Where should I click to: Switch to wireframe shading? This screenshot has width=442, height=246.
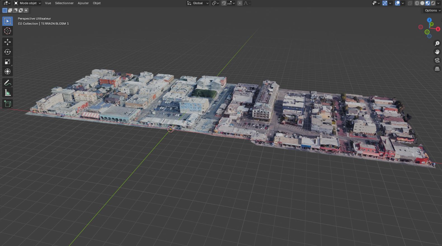[x=417, y=3]
